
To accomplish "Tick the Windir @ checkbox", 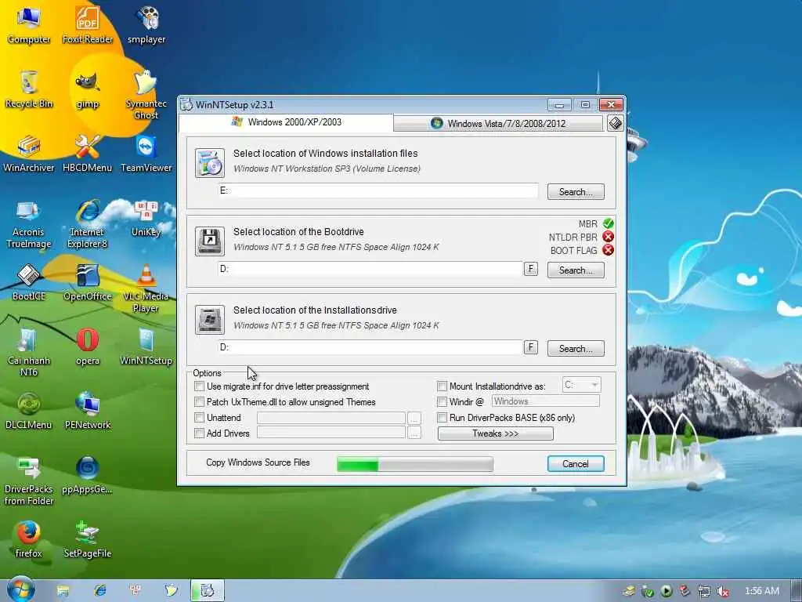I will click(442, 402).
